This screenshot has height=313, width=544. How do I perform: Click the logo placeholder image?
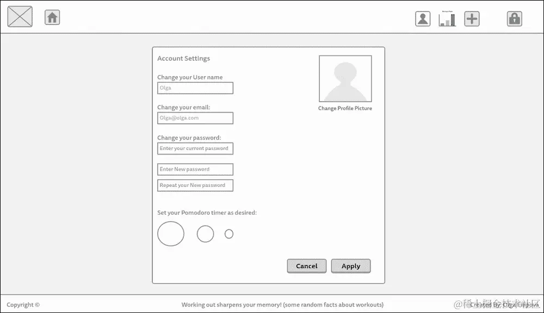pyautogui.click(x=20, y=17)
